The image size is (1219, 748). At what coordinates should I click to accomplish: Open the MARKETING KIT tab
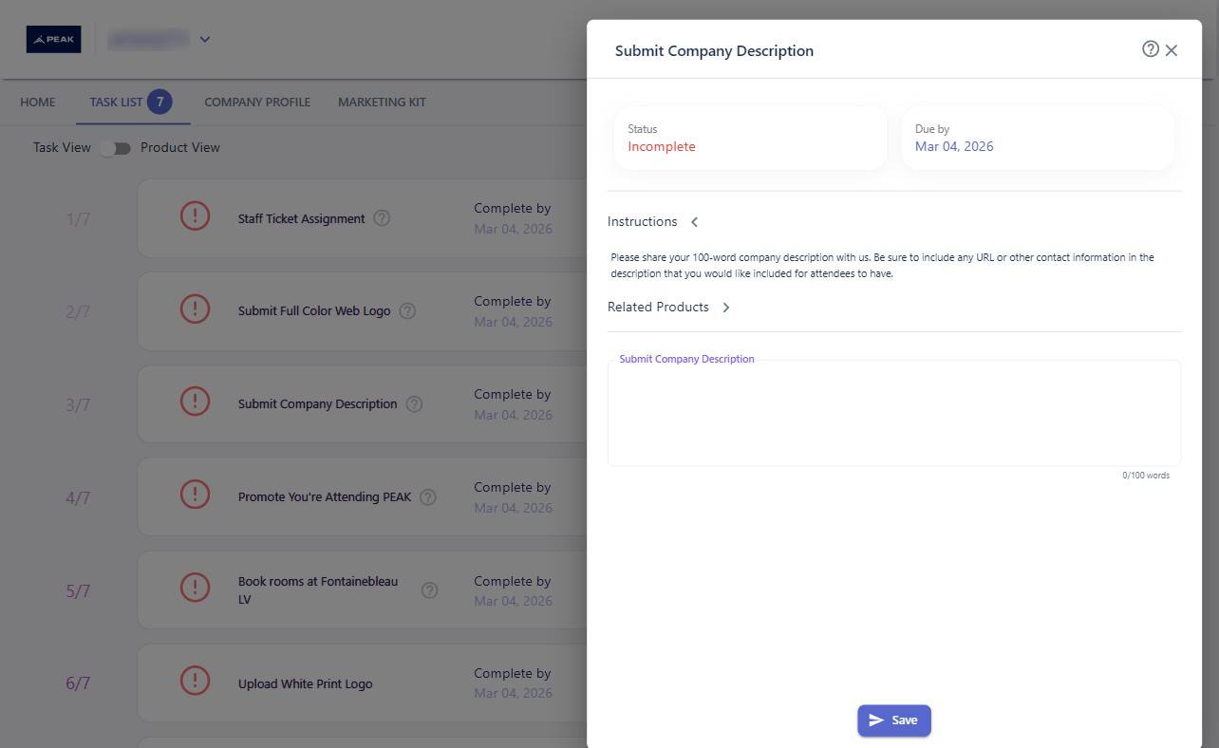382,103
